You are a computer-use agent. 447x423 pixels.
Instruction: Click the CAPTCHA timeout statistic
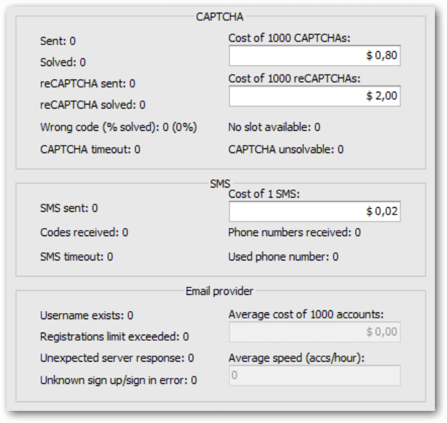90,150
